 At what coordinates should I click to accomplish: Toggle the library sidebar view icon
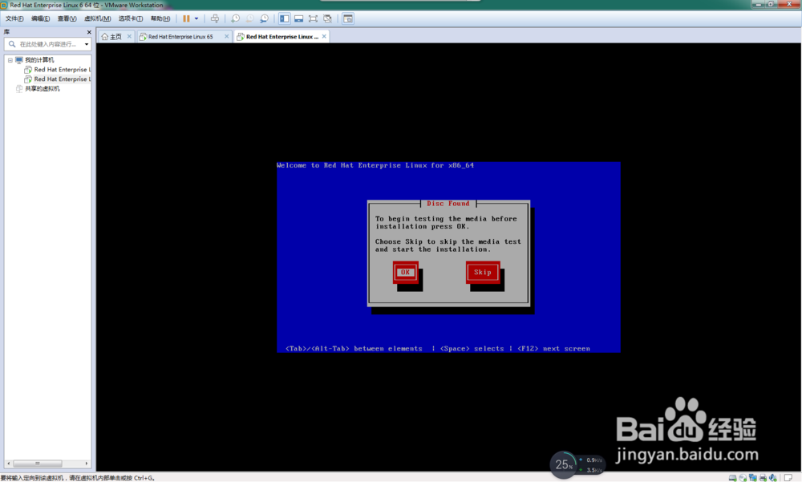tap(285, 18)
